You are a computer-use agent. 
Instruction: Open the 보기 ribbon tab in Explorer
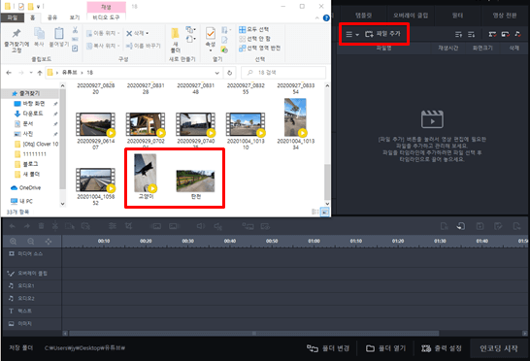[x=75, y=17]
